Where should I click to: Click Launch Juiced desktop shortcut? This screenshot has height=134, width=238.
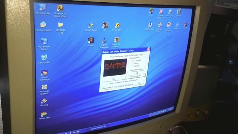(x=91, y=27)
